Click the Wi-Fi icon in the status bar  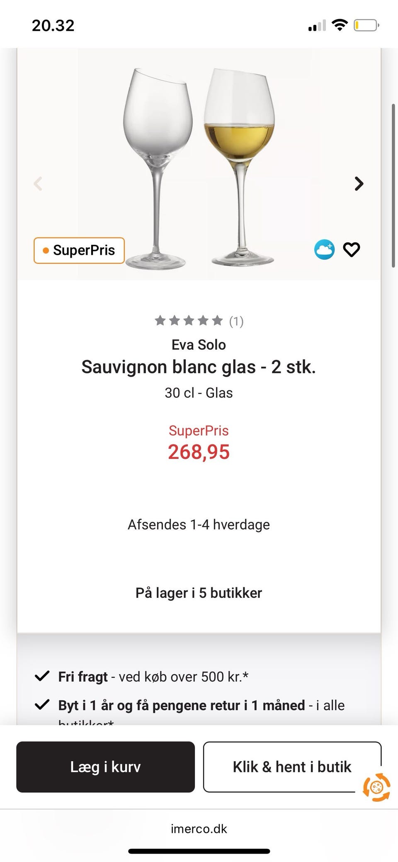(x=340, y=25)
